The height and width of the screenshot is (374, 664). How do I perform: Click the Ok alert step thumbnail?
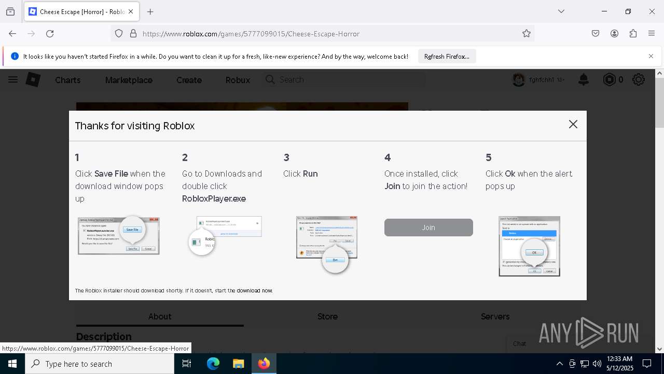click(x=530, y=246)
